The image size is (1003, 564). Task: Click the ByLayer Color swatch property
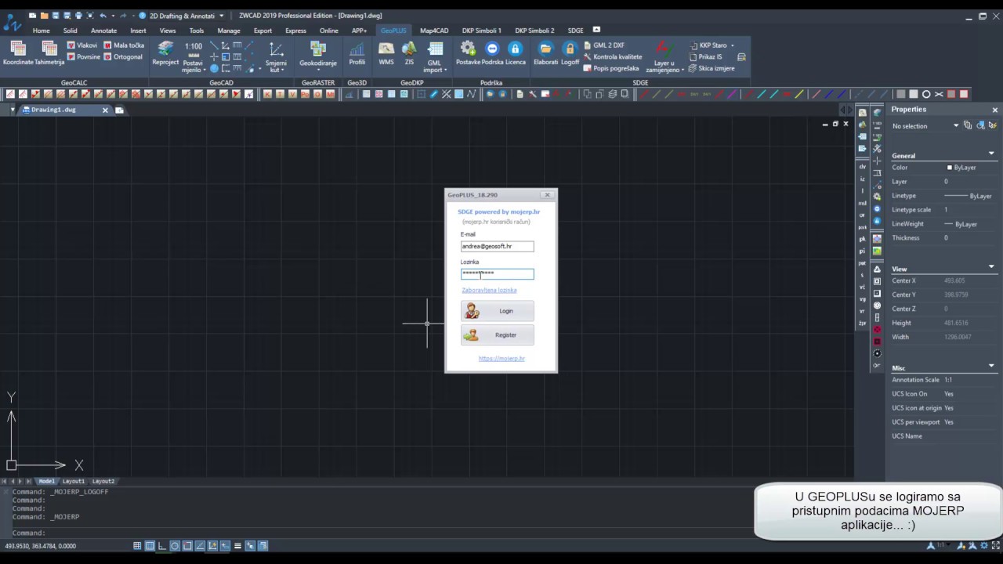[x=950, y=168]
